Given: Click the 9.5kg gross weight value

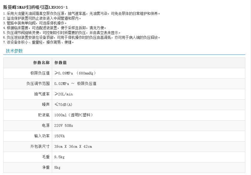Looking at the screenshot, I should pos(59,157).
